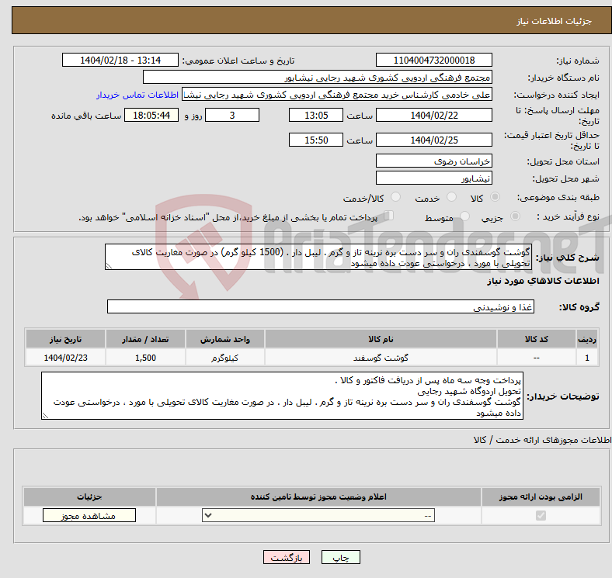Viewport: 612px width, 578px height.
Task: Click the quantity cell 1,500
Action: tap(145, 358)
